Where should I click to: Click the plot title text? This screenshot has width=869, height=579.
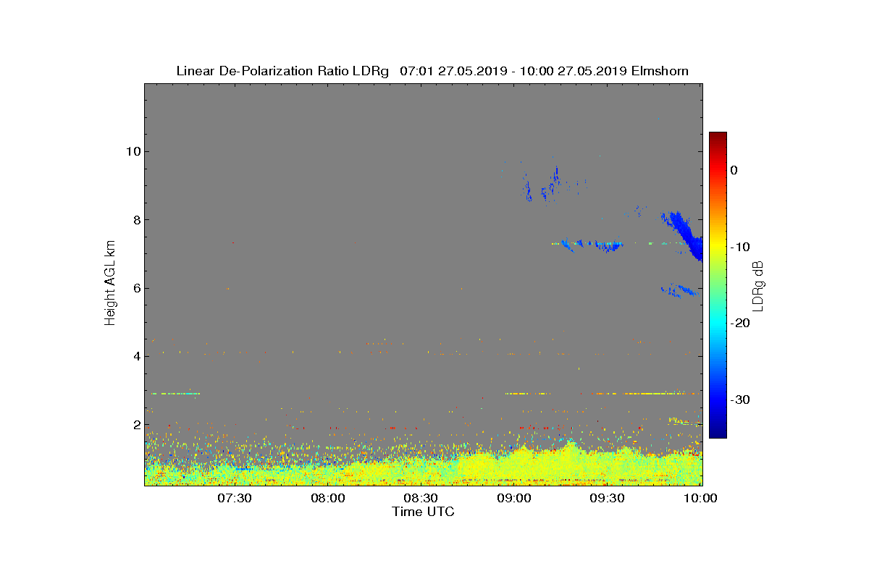(432, 71)
